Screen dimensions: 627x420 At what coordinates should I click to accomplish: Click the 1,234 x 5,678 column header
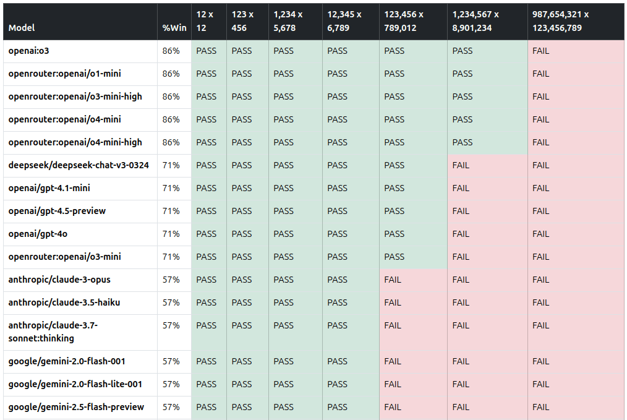click(x=288, y=21)
